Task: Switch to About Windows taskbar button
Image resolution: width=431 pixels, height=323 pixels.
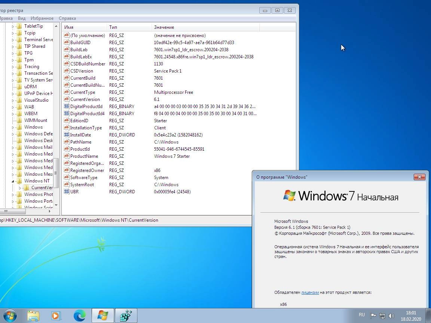Action: (x=103, y=316)
